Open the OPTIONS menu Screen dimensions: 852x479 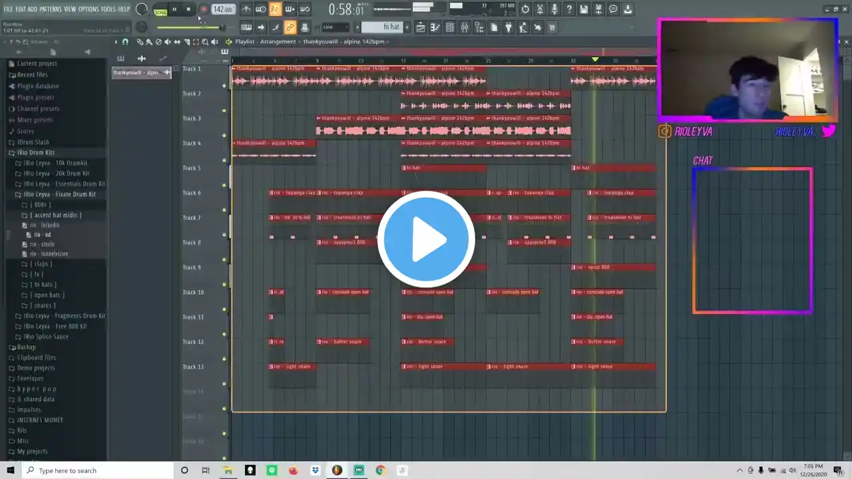89,9
